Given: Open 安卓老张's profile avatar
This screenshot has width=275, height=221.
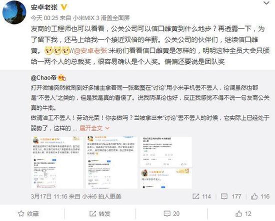Looking at the screenshot, I should pos(14,12).
